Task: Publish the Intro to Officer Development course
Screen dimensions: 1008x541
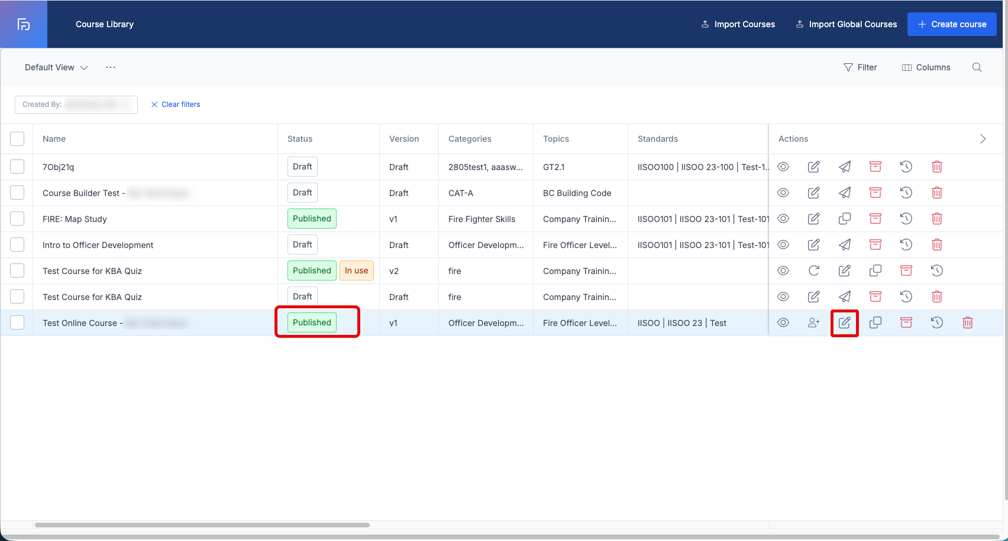Action: [845, 245]
